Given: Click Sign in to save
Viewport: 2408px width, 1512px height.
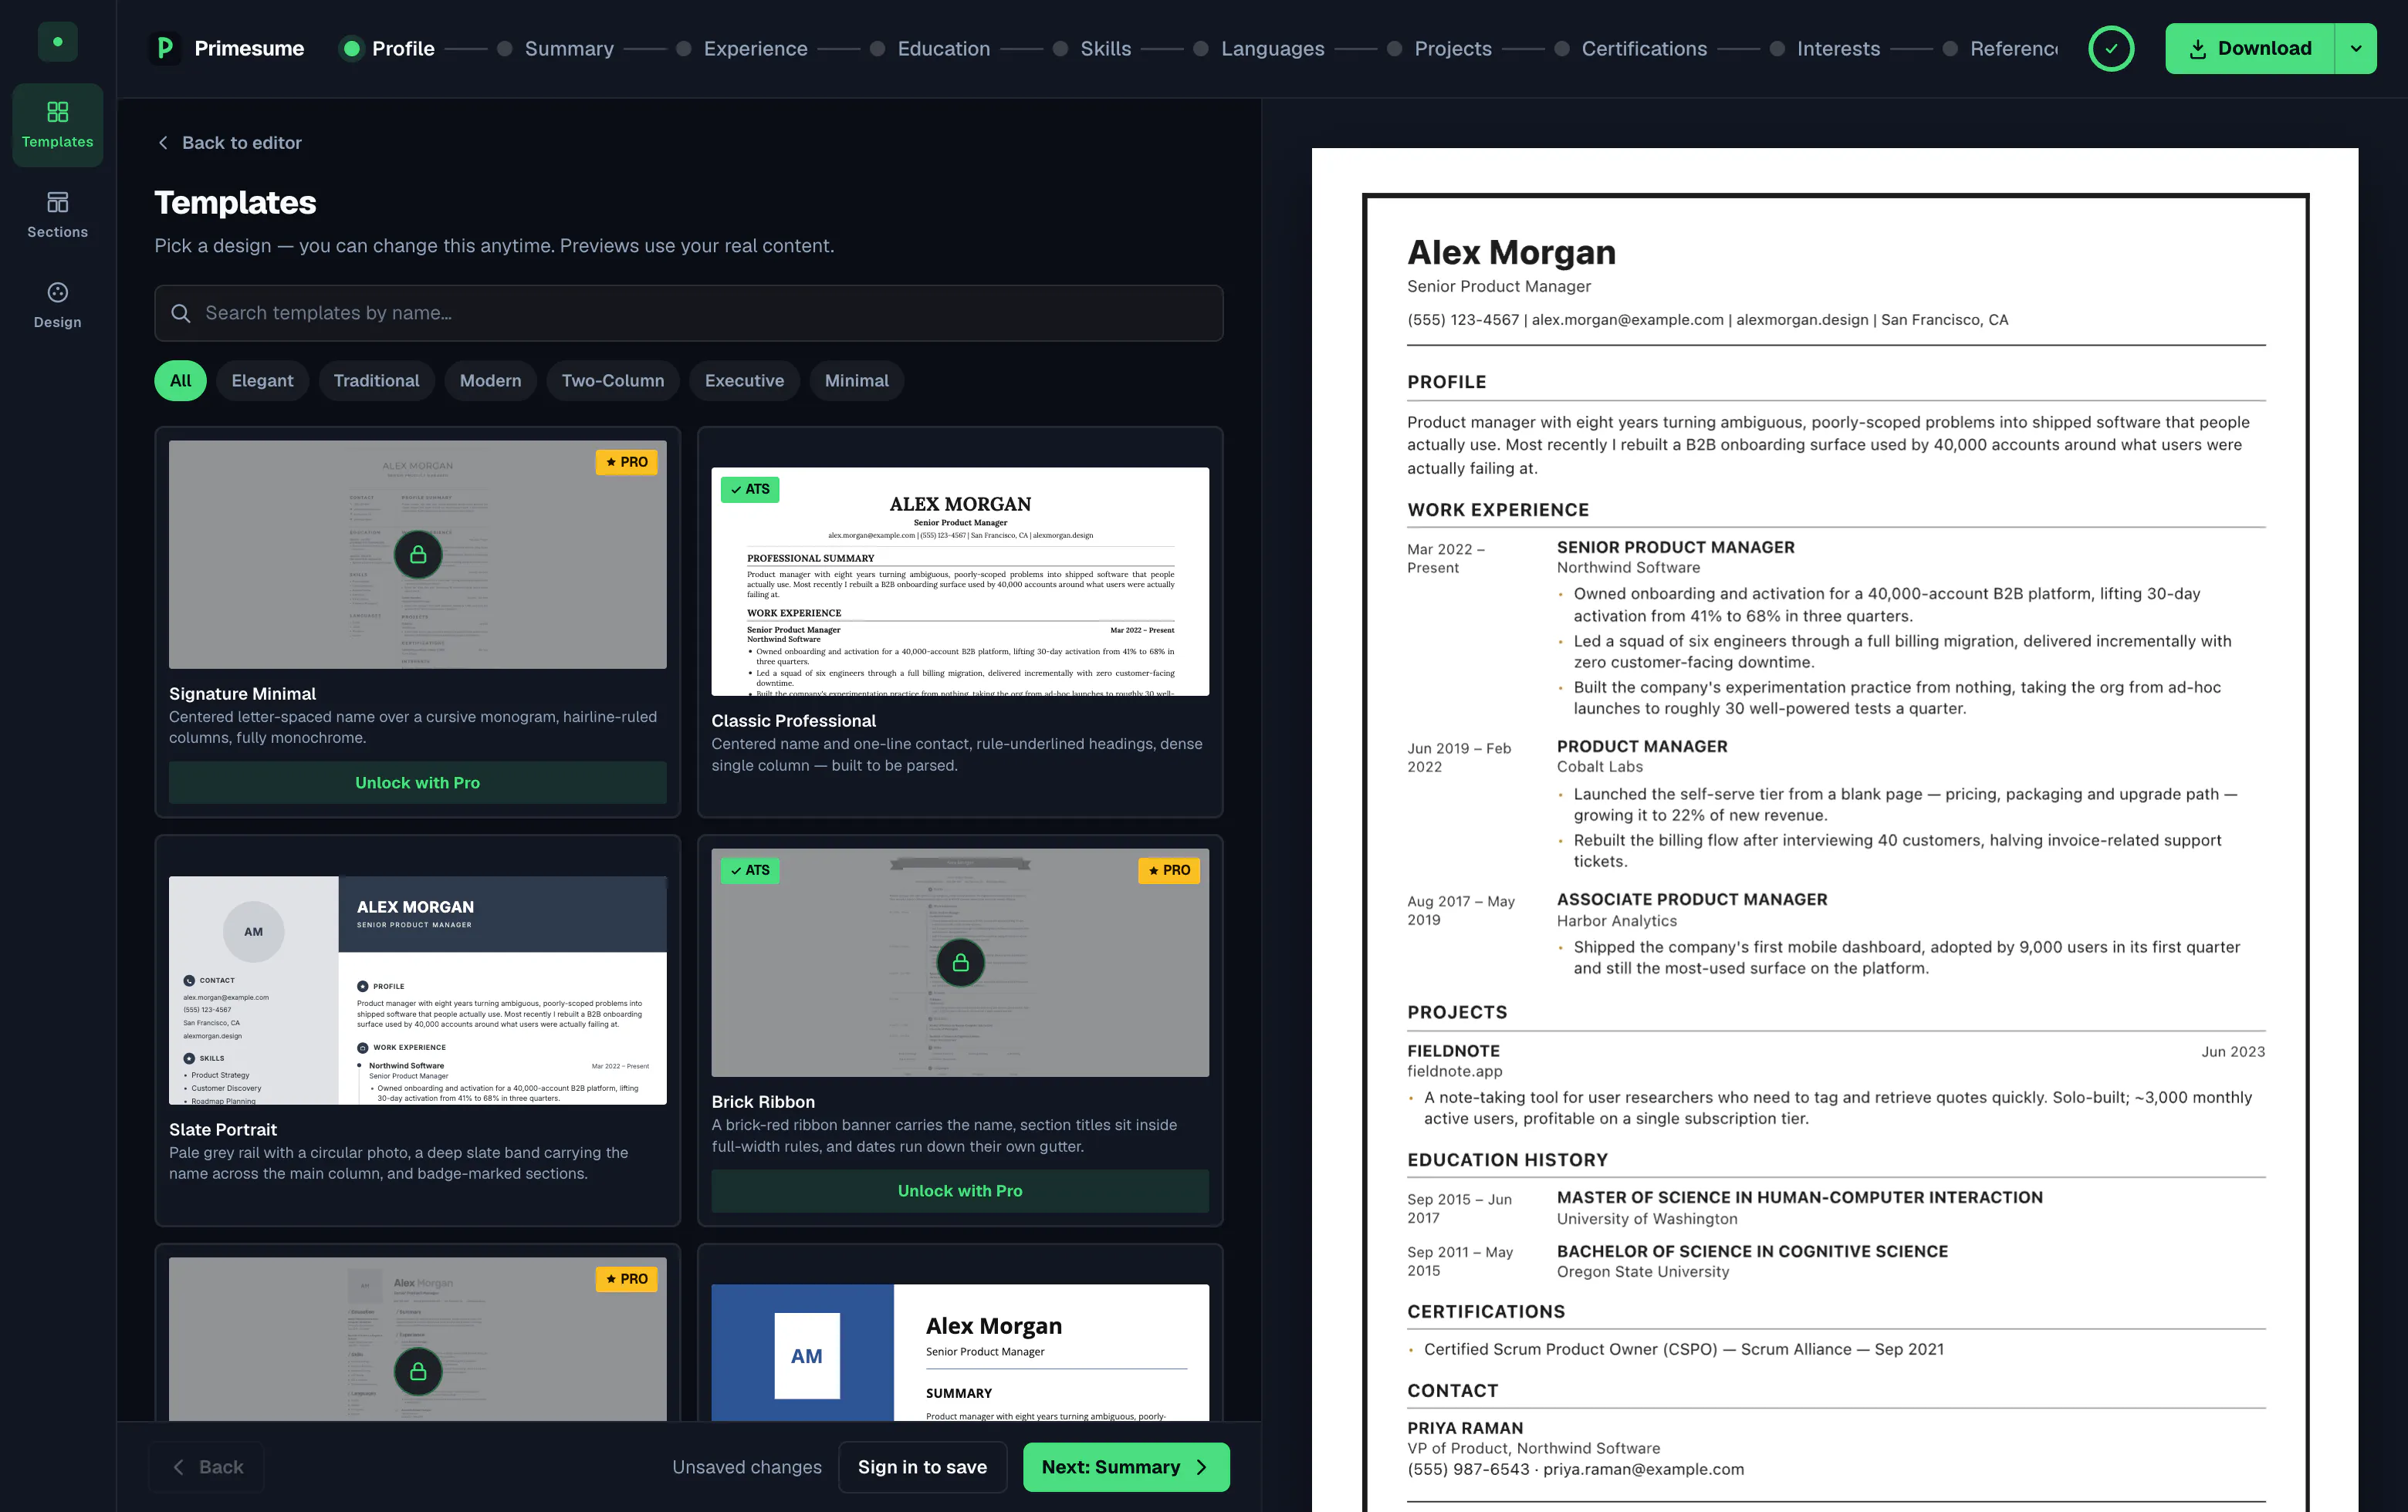Looking at the screenshot, I should coord(922,1467).
